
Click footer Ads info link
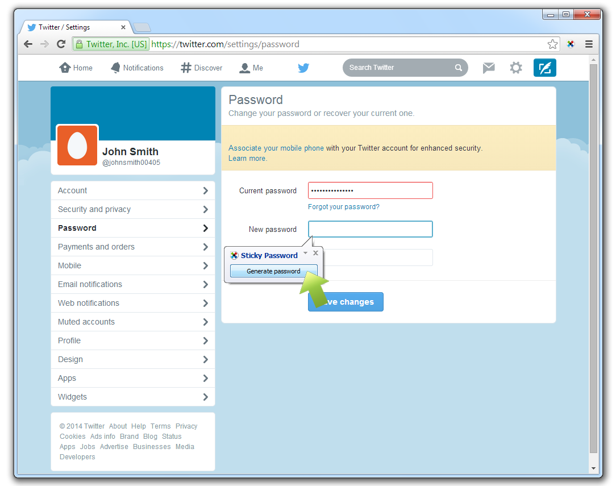[x=103, y=437]
